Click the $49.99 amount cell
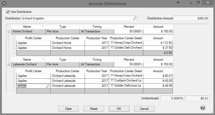 158,86
